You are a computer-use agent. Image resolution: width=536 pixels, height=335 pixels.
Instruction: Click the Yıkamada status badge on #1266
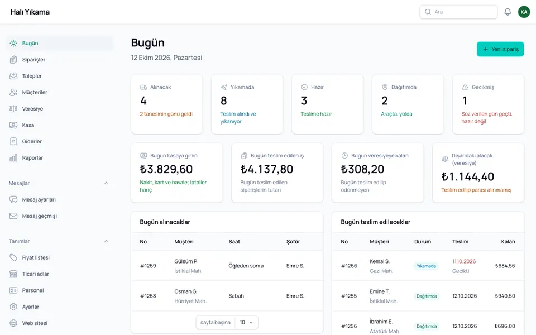[426, 266]
